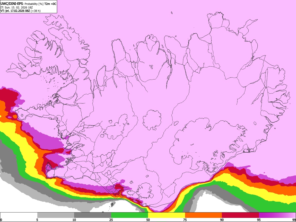Viewport: 296px width, 222px height.
Task: Click the 'IT: Sun. 15. 02. 2026 18Z' line
Action: [17, 7]
